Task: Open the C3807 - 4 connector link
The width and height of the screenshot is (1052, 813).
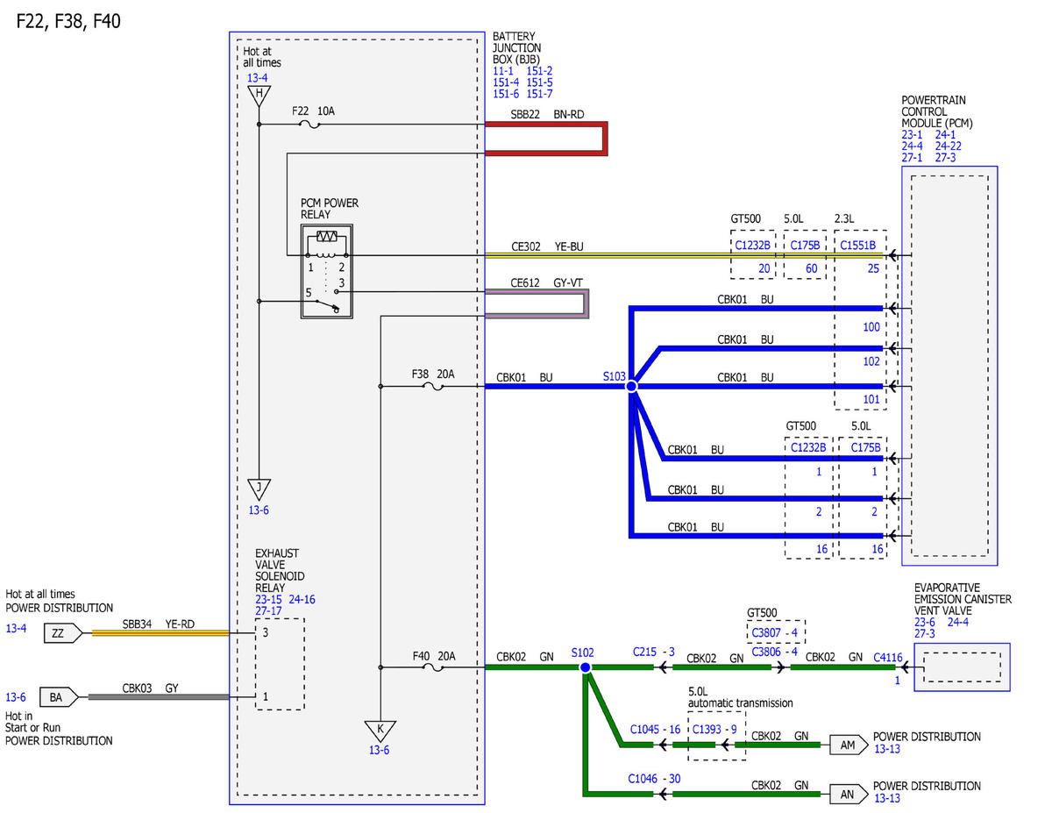Action: pyautogui.click(x=775, y=631)
